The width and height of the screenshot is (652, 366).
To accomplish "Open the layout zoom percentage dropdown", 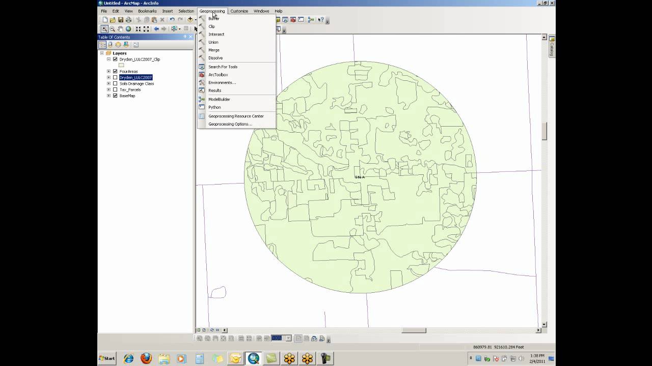I will (x=288, y=338).
